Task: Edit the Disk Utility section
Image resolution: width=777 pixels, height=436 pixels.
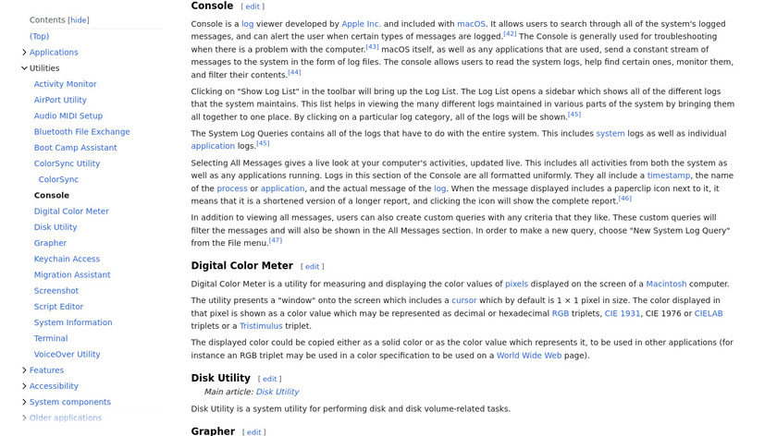Action: coord(269,379)
